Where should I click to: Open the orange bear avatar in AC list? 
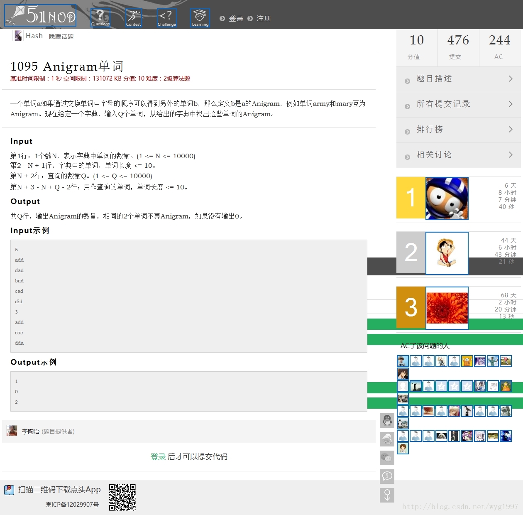click(x=467, y=361)
